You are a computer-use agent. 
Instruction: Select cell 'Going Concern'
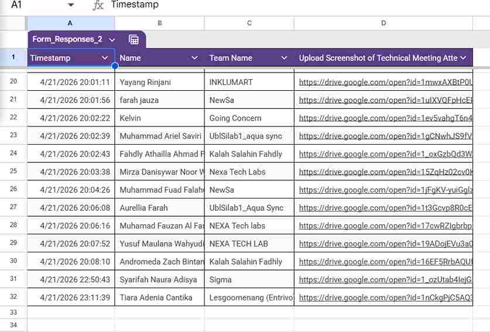[249, 118]
